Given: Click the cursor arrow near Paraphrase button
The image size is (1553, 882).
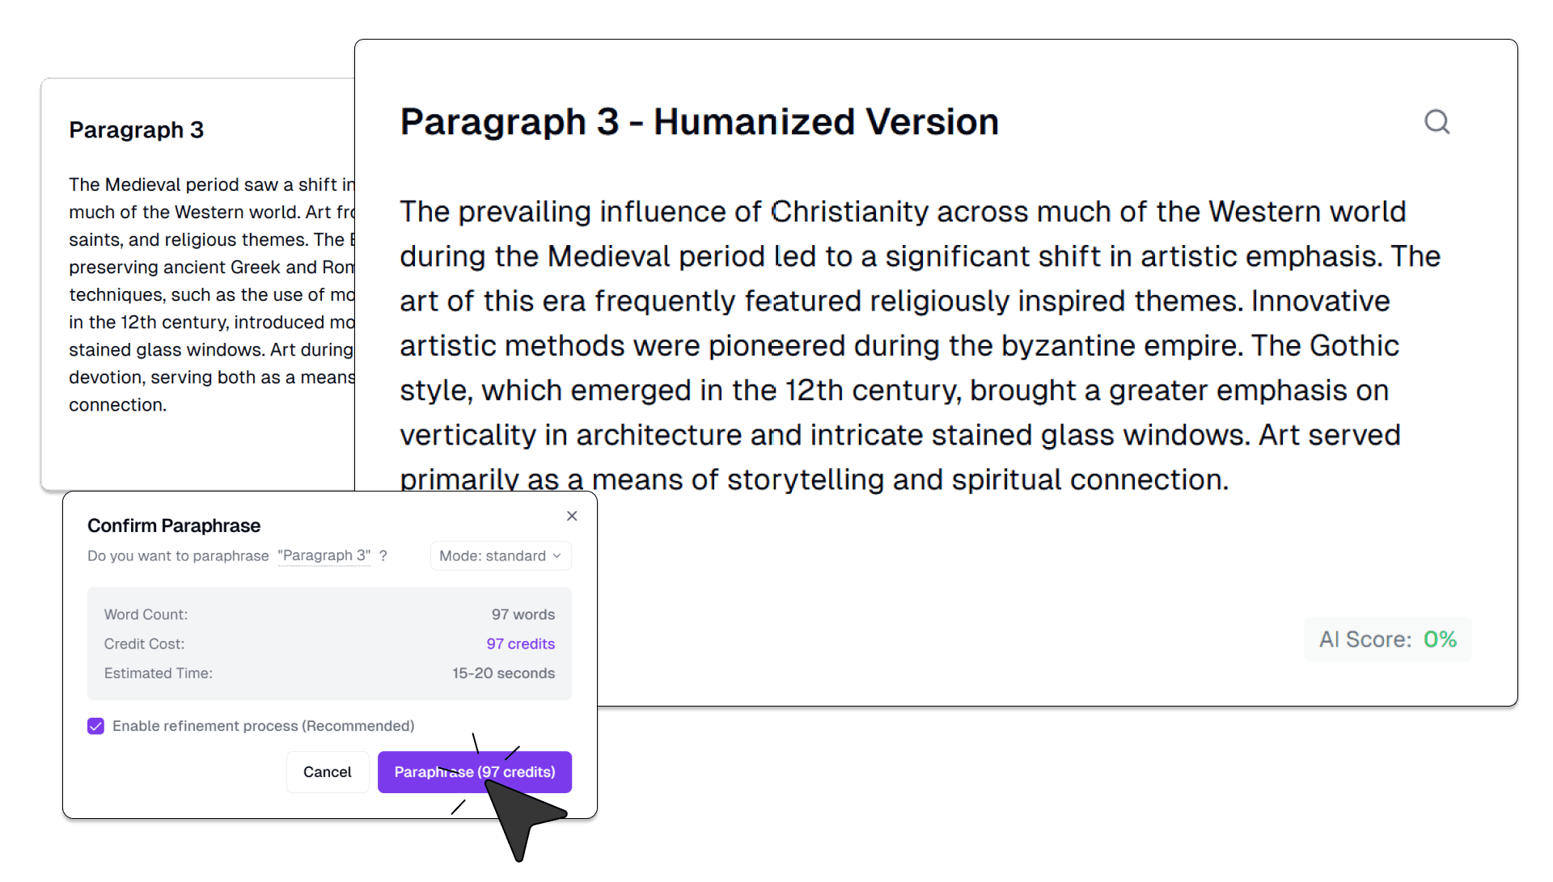Looking at the screenshot, I should 518,808.
